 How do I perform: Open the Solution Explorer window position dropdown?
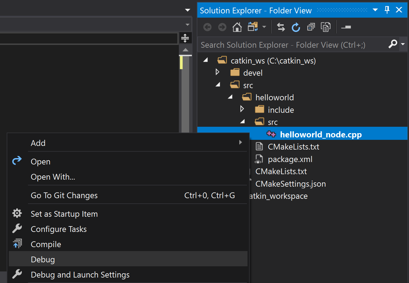tap(375, 10)
